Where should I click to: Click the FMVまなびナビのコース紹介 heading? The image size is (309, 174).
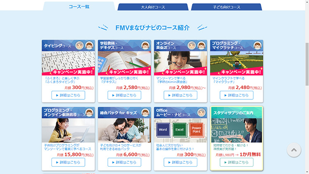point(152,28)
